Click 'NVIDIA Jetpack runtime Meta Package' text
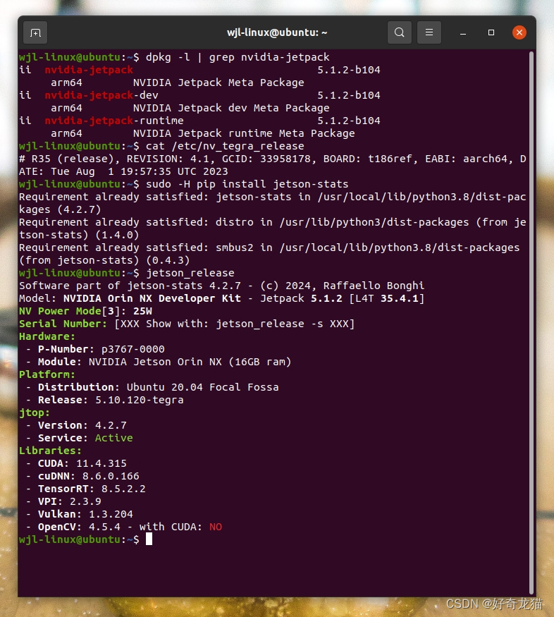 coord(244,133)
